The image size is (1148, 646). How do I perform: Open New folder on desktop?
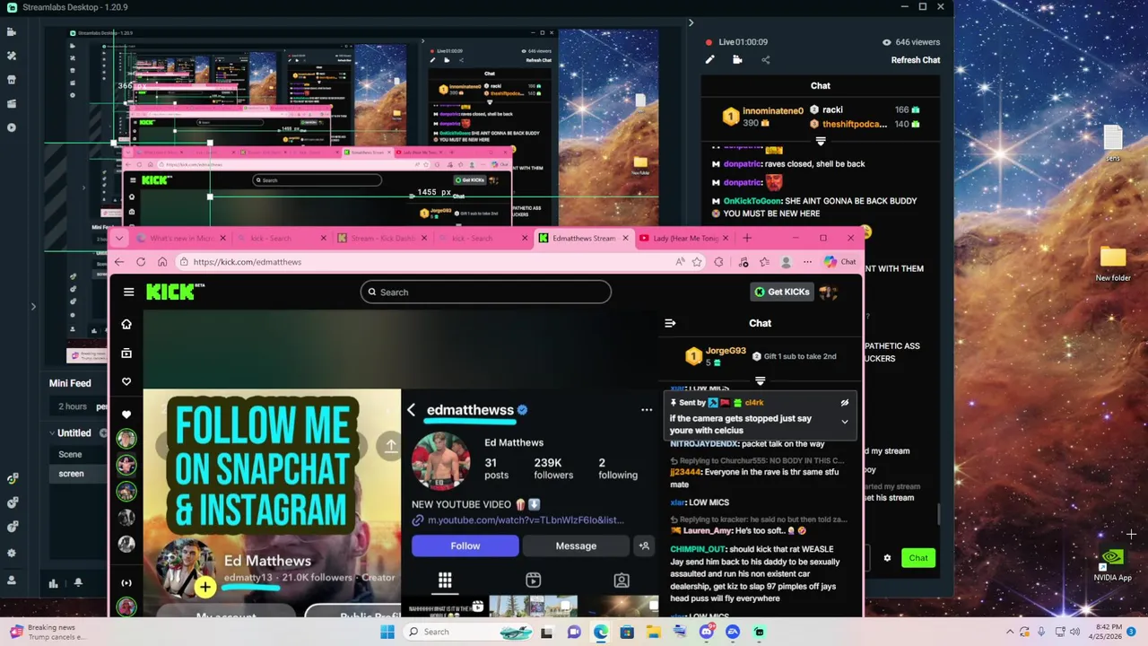(x=1113, y=265)
